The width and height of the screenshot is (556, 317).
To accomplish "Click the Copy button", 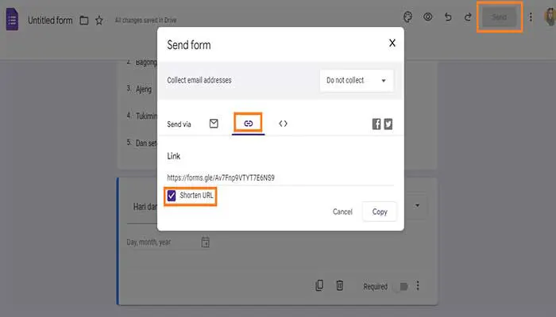I will click(379, 212).
